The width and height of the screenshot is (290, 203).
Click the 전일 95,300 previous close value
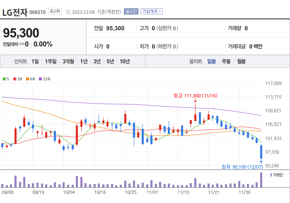click(109, 28)
